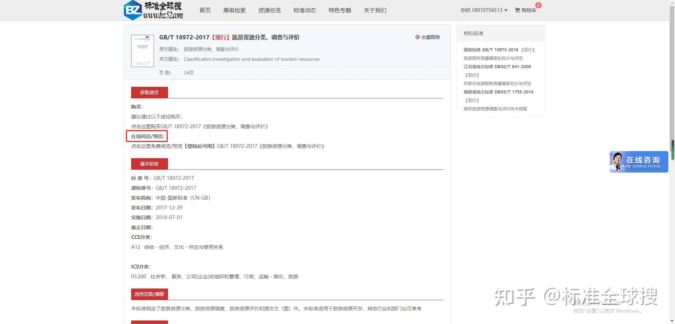The height and width of the screenshot is (324, 675).
Task: Open similar standard GB/T 18973-2016
Action: [499, 50]
